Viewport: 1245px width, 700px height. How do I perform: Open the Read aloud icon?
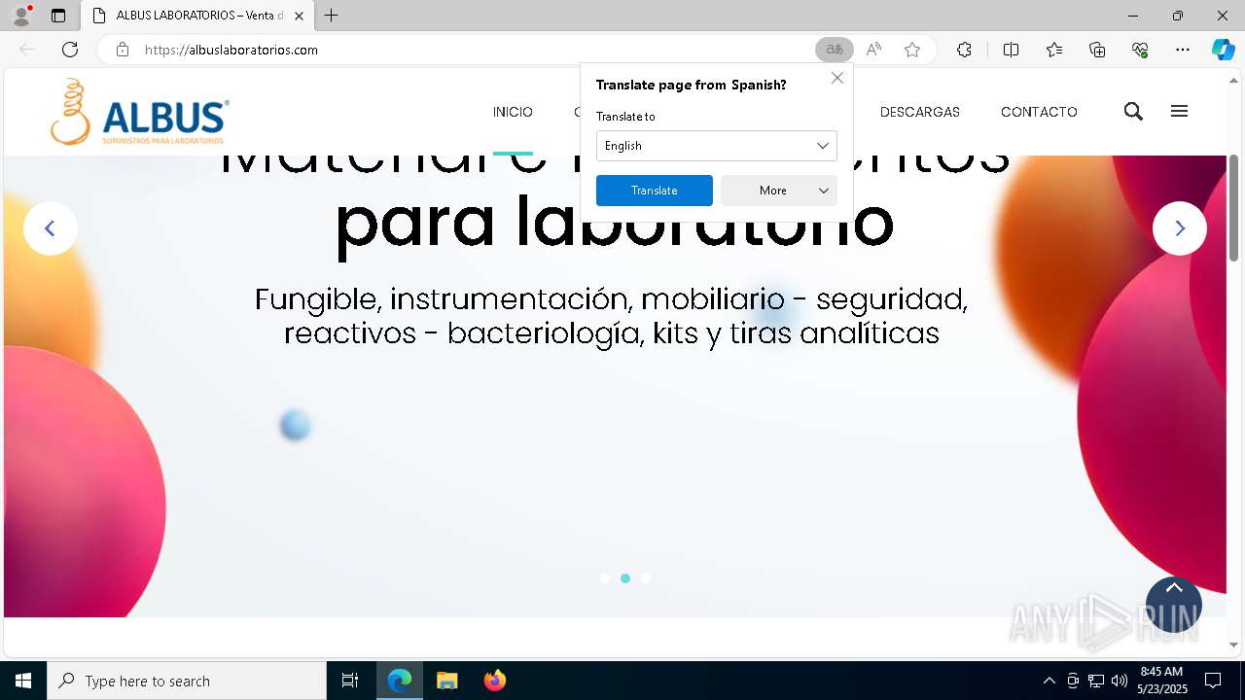(x=873, y=50)
